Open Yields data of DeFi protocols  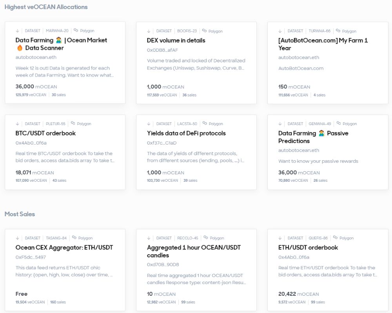pos(186,133)
